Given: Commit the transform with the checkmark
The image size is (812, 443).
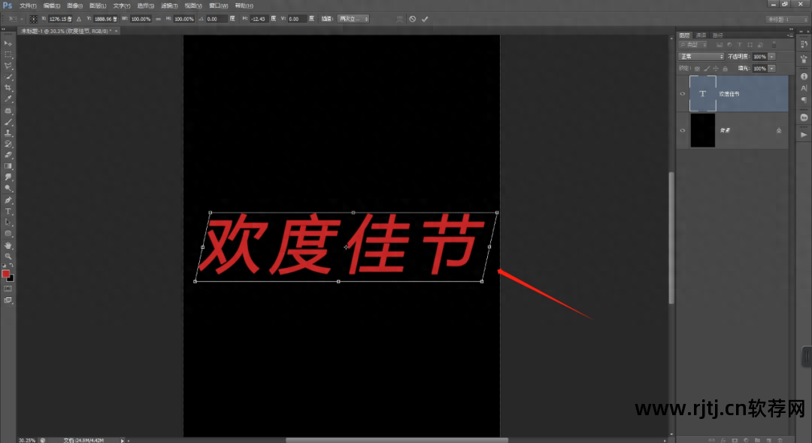Looking at the screenshot, I should [425, 19].
